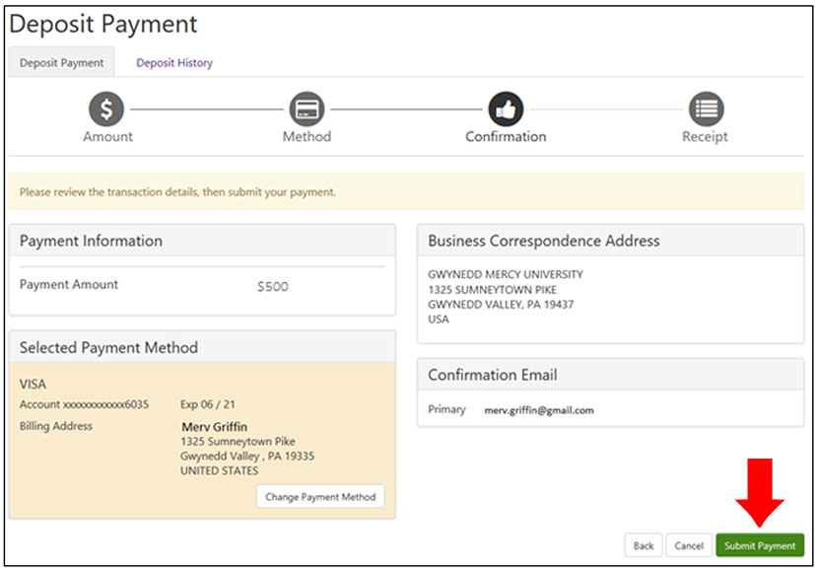This screenshot has width=815, height=571.
Task: Click the Primary email label
Action: click(x=446, y=409)
